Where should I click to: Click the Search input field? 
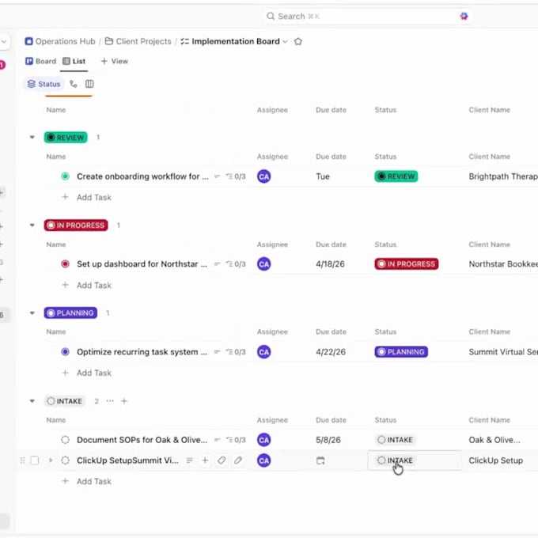coord(367,16)
